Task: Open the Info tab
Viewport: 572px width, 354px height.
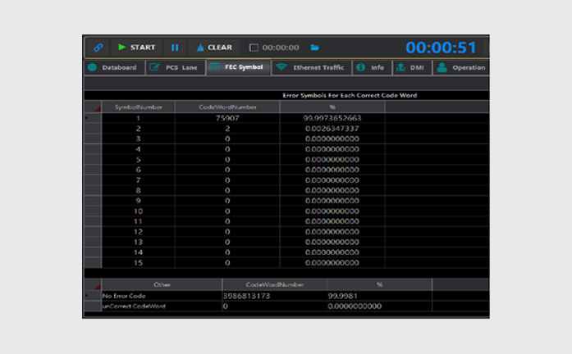Action: pos(372,67)
